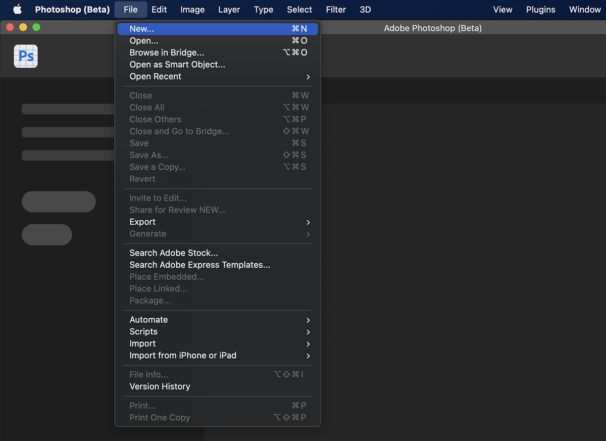Screen dimensions: 606x441
Task: Open the Select menu
Action: (299, 9)
